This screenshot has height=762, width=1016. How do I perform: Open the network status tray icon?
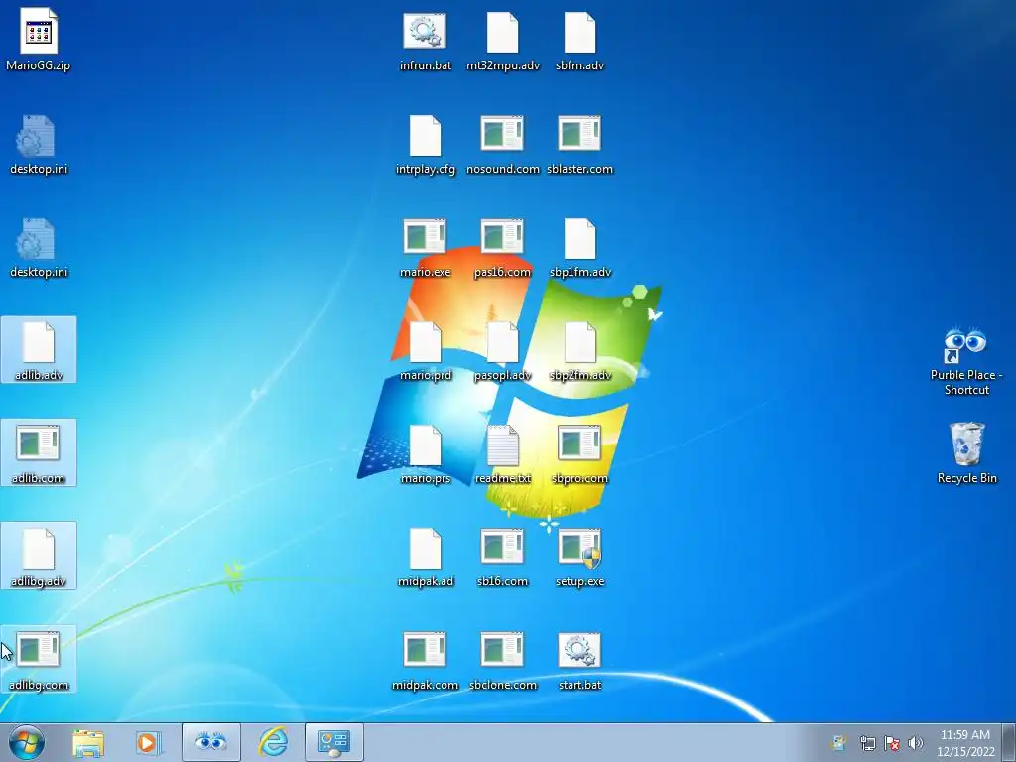[x=867, y=743]
